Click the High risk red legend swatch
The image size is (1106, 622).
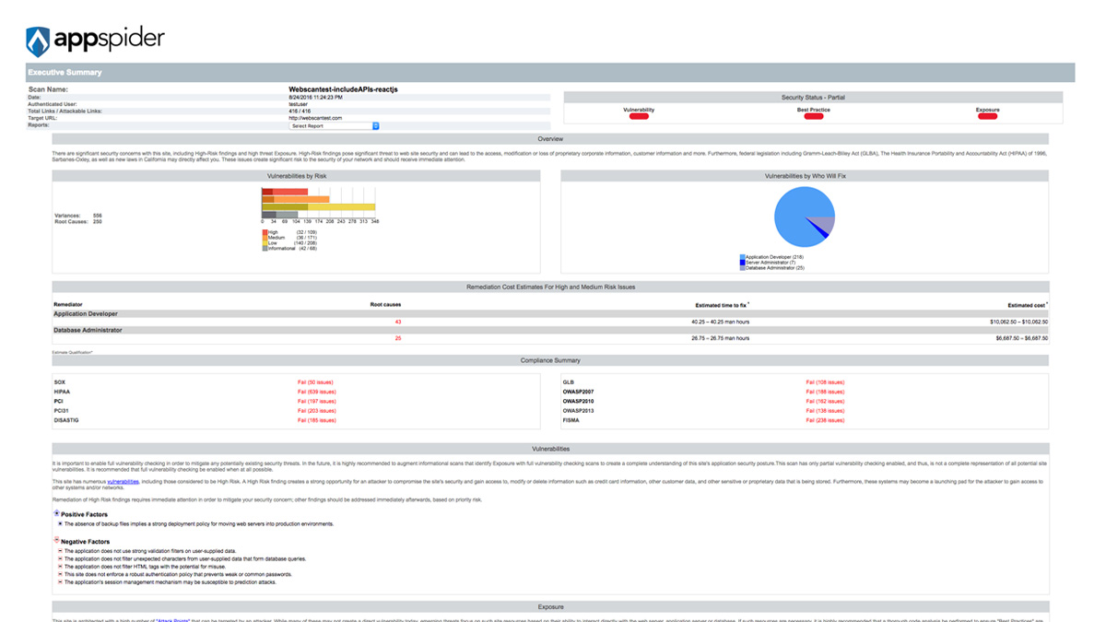pos(265,232)
